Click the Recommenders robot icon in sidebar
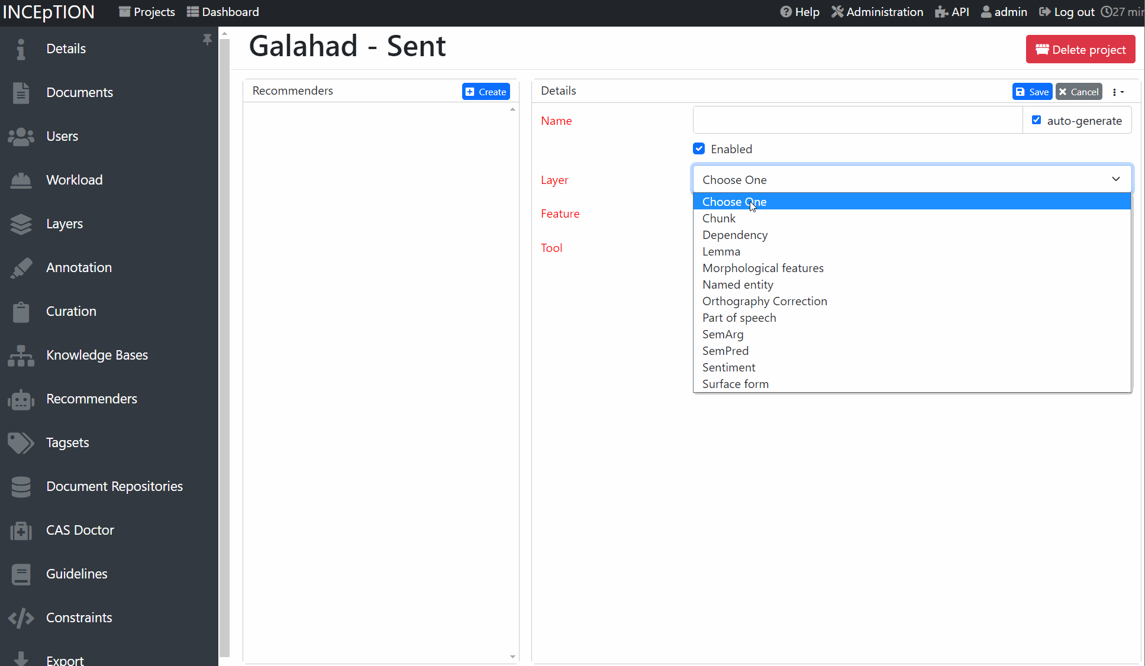Image resolution: width=1145 pixels, height=666 pixels. tap(21, 399)
